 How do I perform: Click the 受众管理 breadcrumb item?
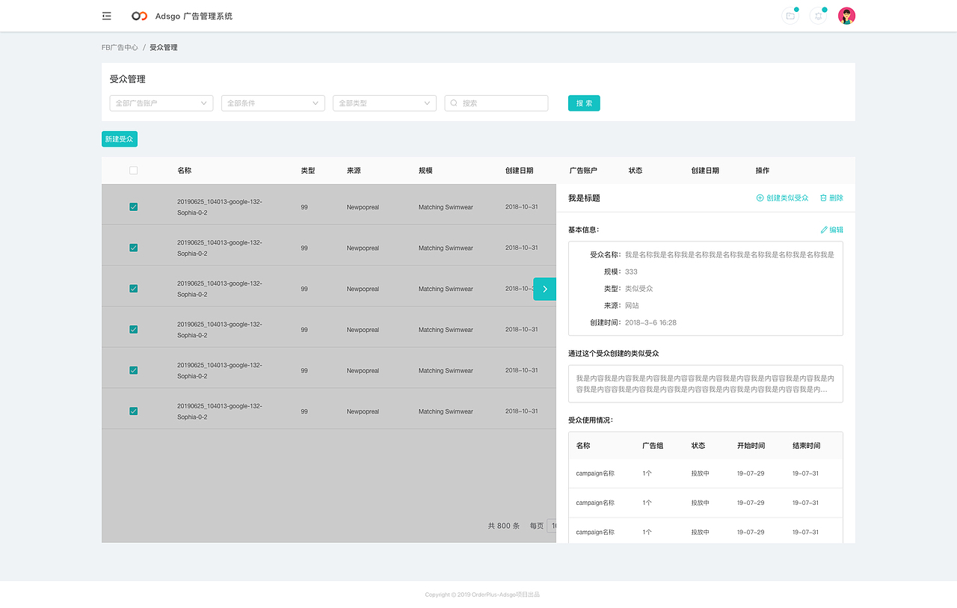pyautogui.click(x=164, y=47)
